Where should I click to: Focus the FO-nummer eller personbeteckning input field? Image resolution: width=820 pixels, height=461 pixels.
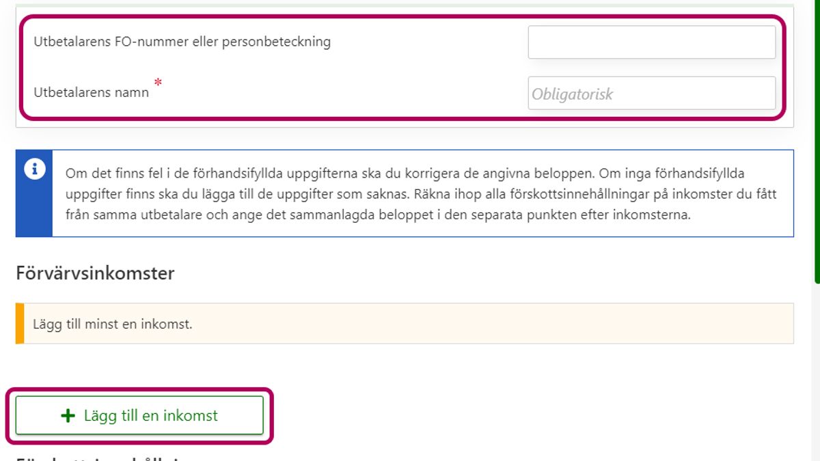(x=651, y=42)
